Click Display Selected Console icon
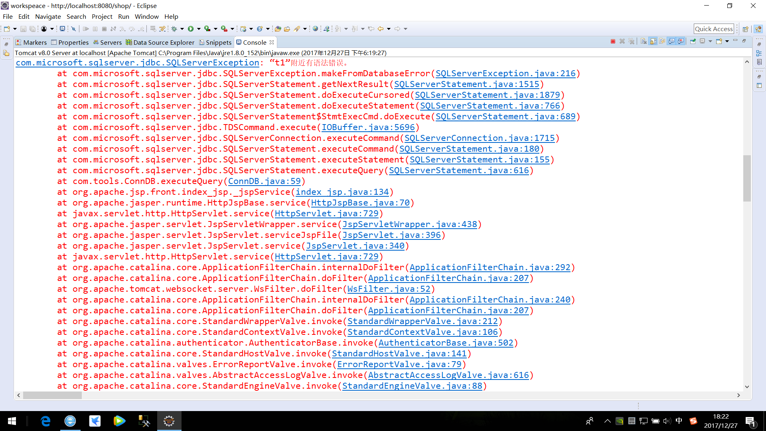Screen dimensions: 766x431 tap(703, 42)
